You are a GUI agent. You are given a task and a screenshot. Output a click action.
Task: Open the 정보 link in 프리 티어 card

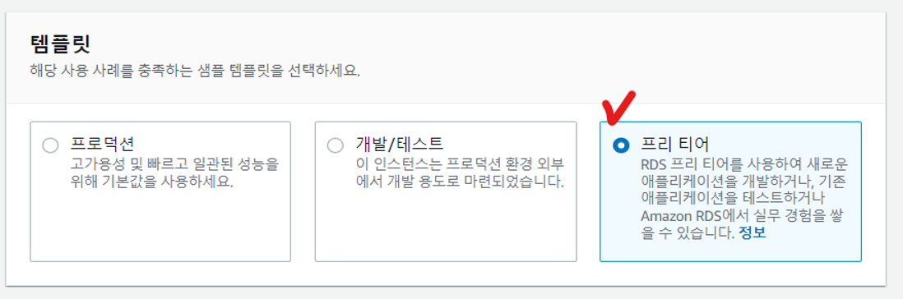[x=752, y=233]
